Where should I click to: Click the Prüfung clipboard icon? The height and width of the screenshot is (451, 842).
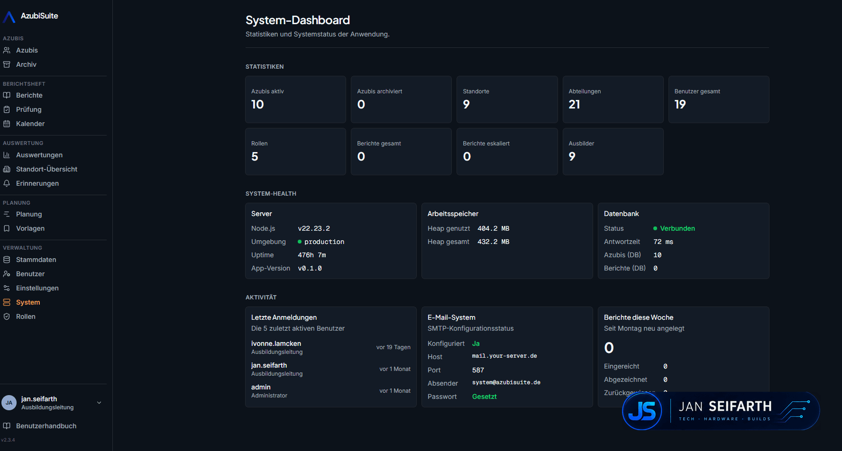7,109
